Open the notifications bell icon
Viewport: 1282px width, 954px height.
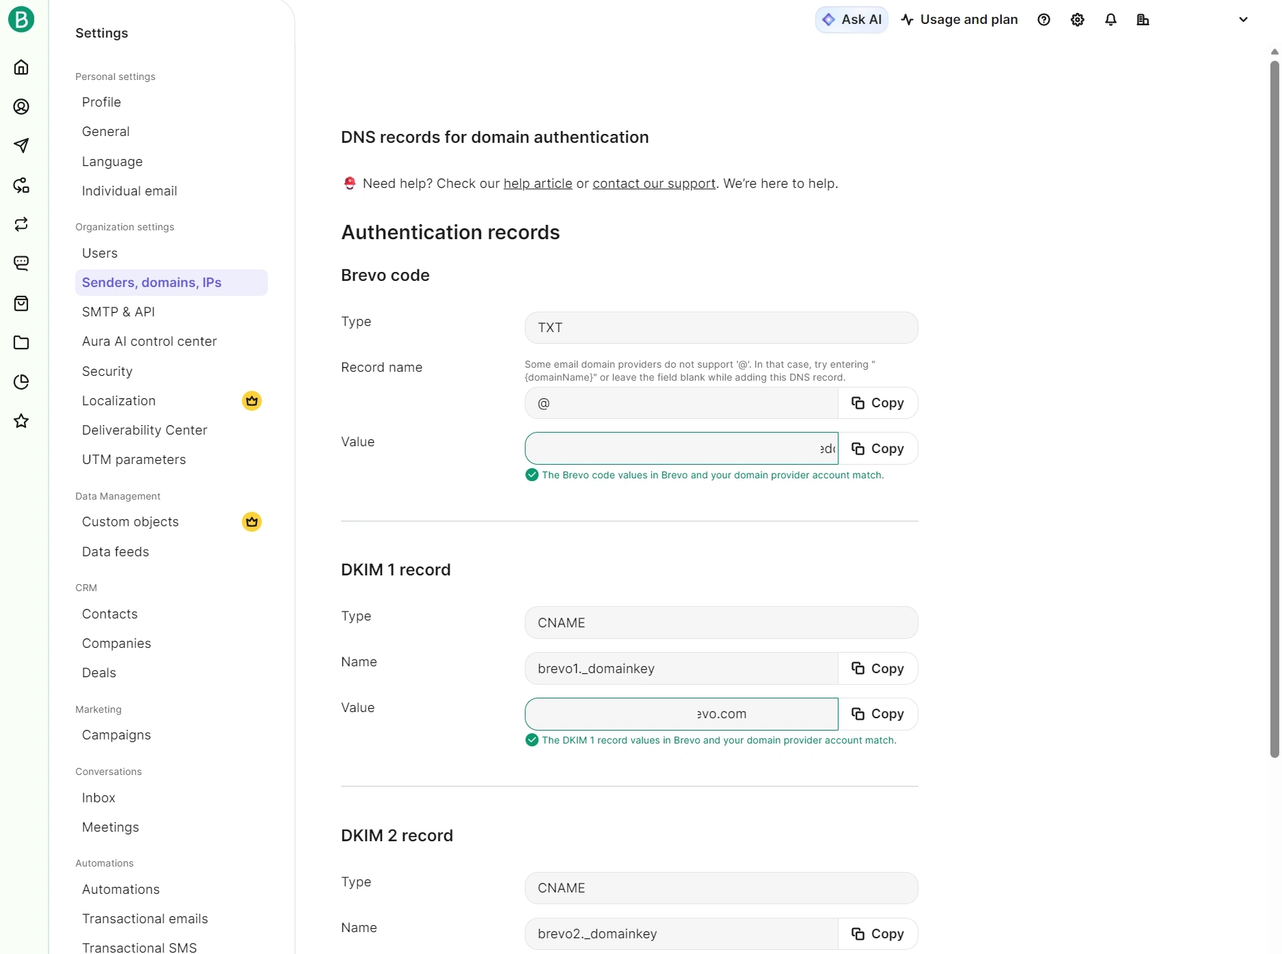(x=1110, y=20)
